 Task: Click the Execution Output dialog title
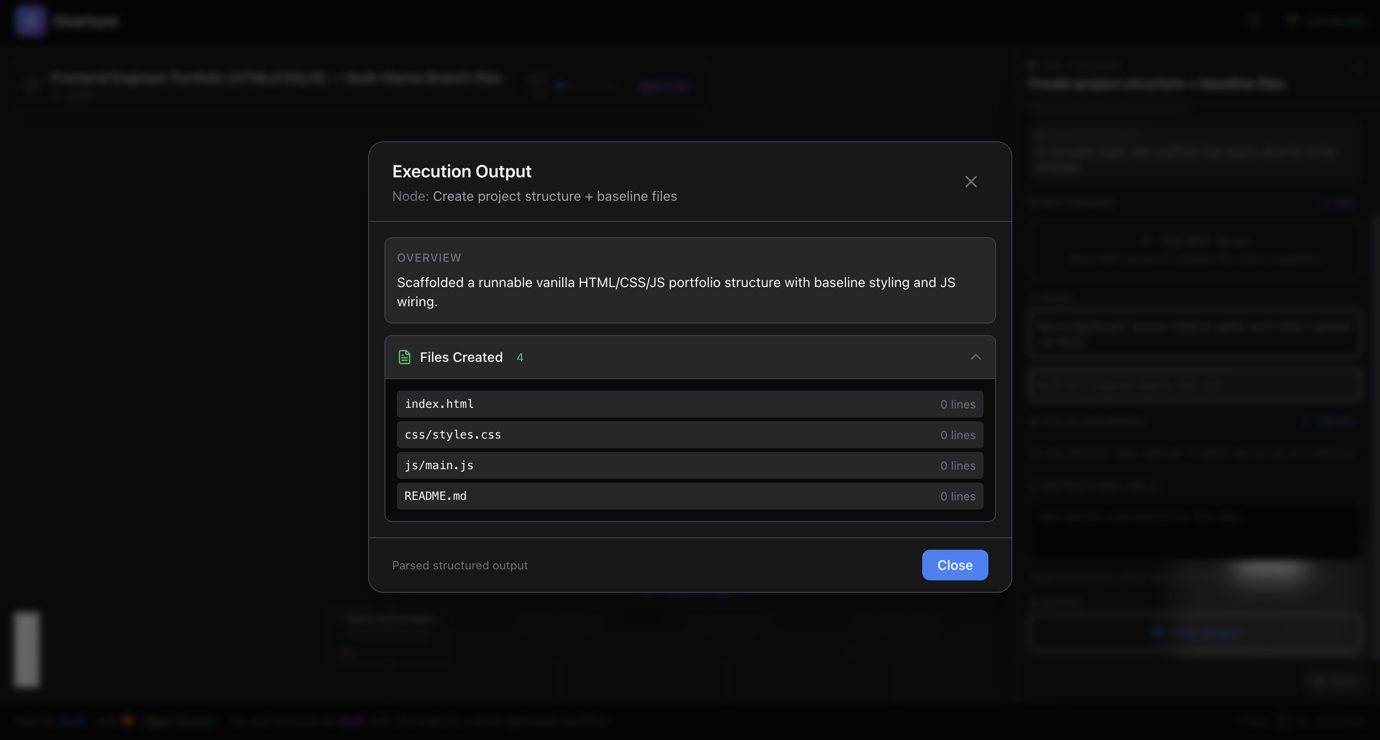coord(461,172)
